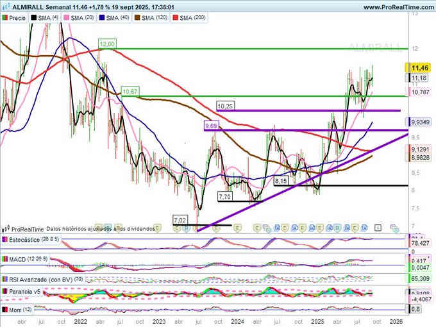Screen dimensions: 436x327
Task: Click the 2022 year on time axis
Action: (81, 322)
